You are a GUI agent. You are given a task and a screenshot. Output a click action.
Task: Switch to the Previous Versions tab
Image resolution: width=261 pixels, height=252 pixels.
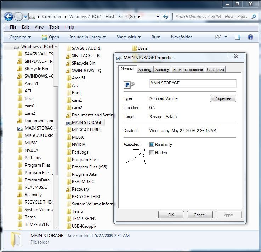(188, 70)
